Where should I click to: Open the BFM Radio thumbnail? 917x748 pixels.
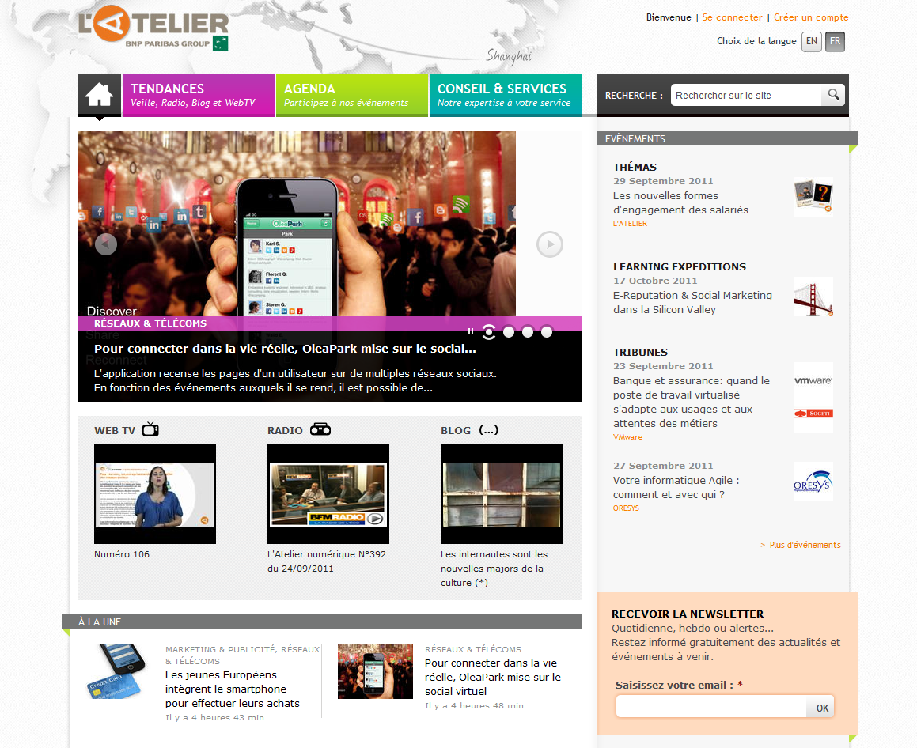(x=328, y=494)
